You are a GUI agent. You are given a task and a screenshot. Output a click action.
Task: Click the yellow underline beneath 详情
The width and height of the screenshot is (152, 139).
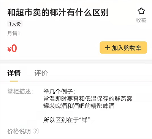point(14,81)
